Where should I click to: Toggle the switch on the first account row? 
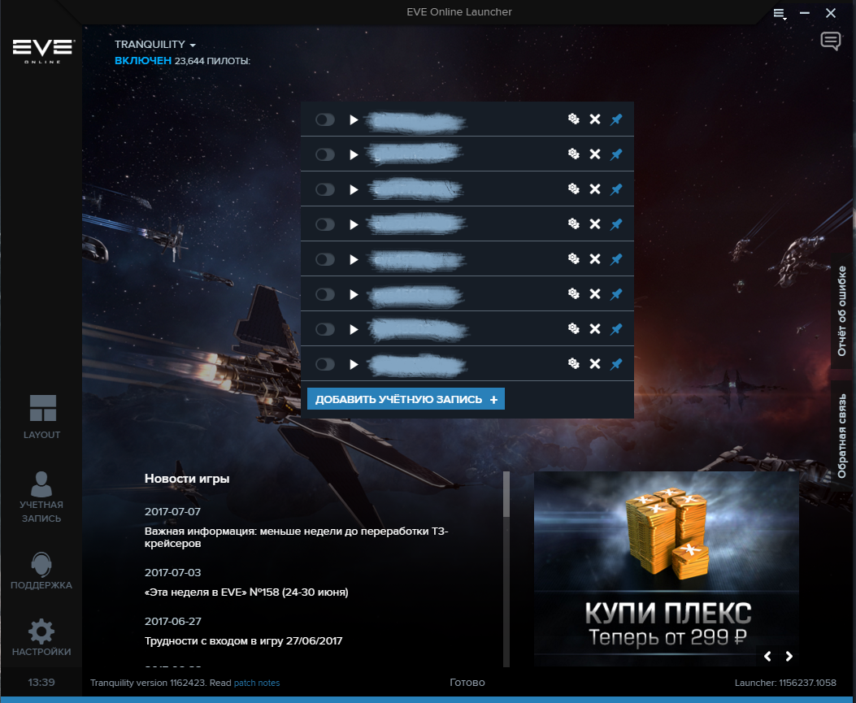click(325, 119)
